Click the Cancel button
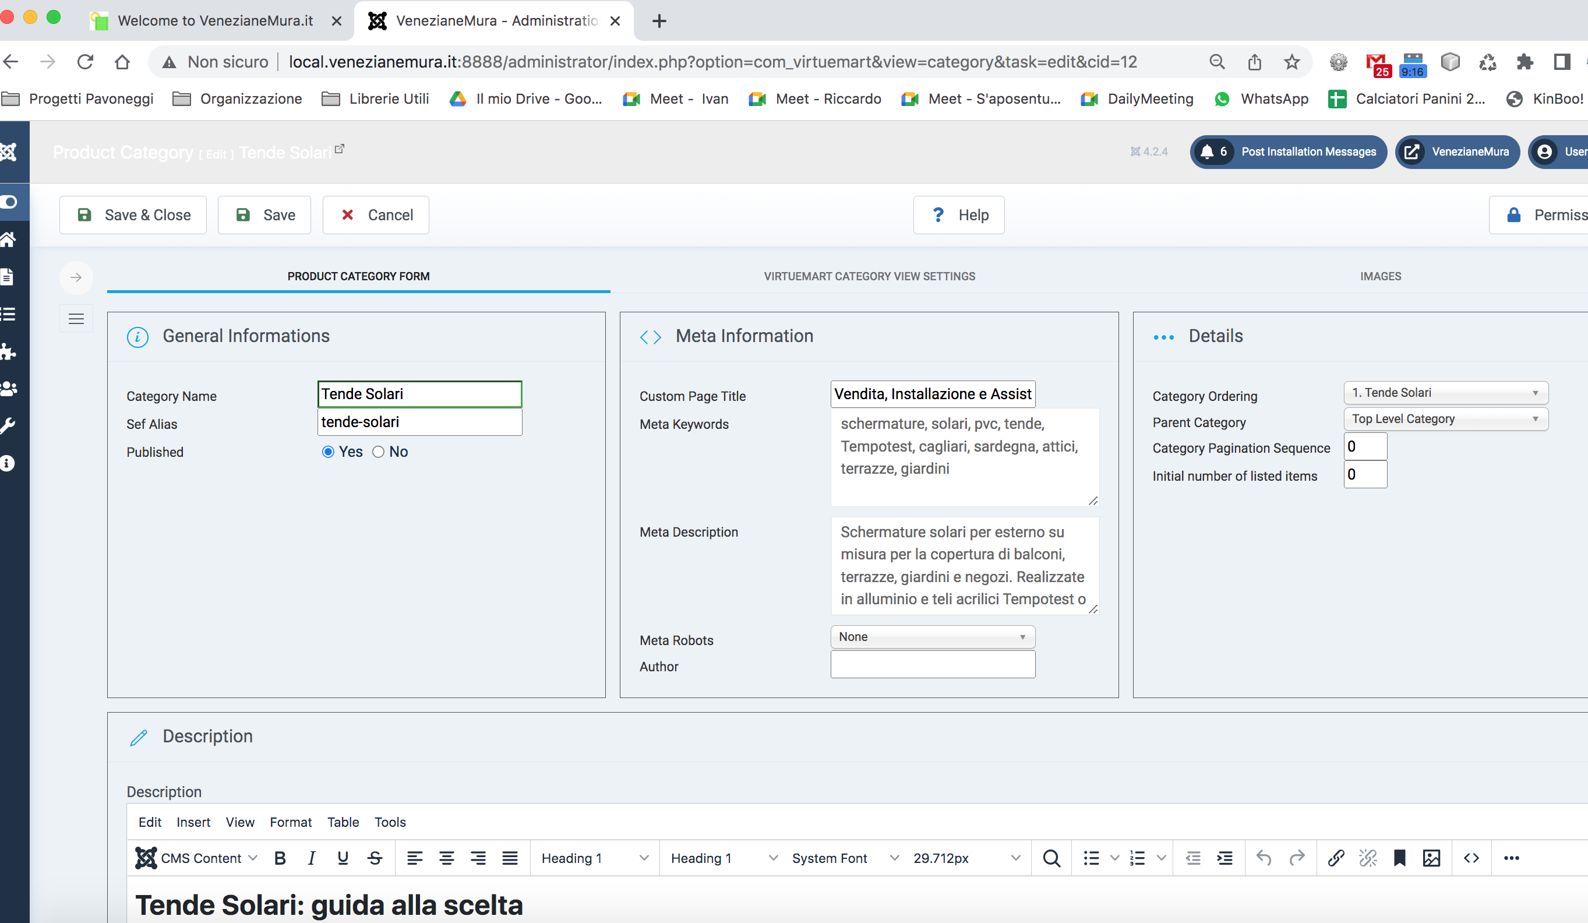1588x923 pixels. (x=376, y=215)
